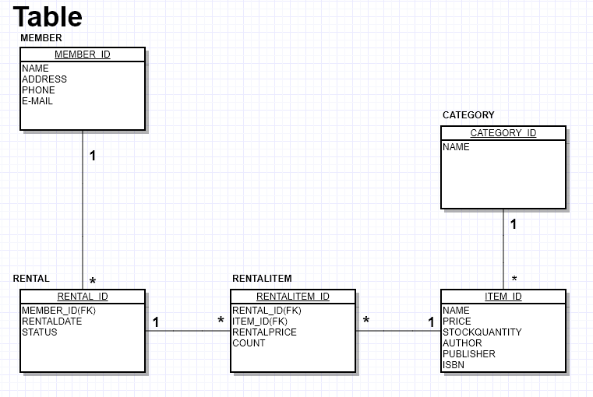Click the RENTALITEM table name label
The width and height of the screenshot is (593, 397).
point(262,279)
